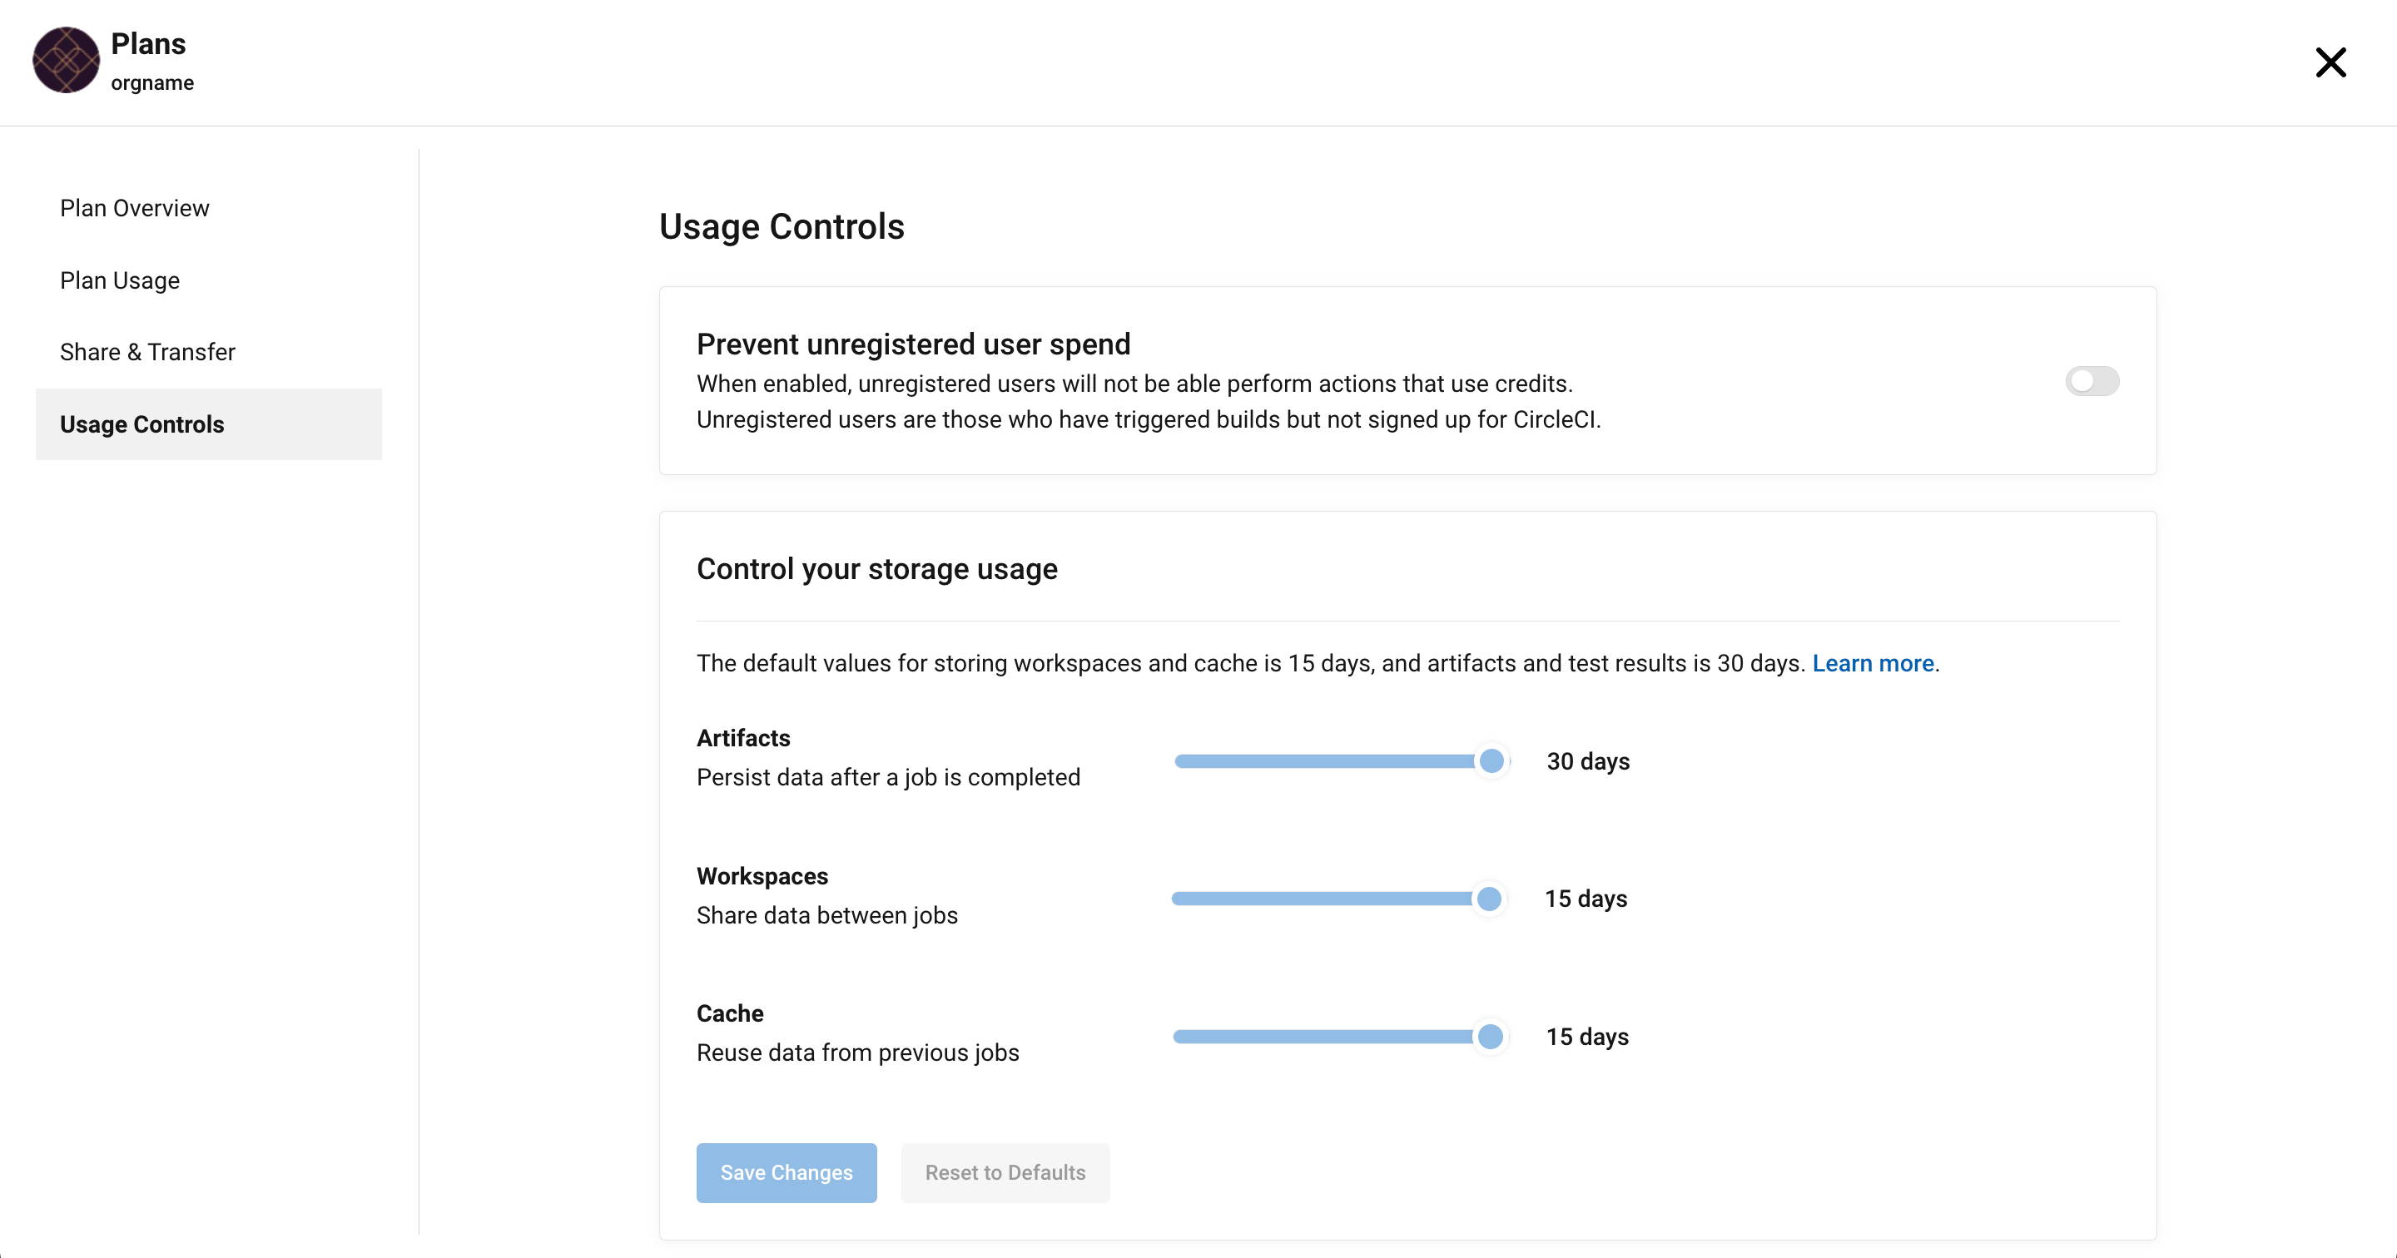Click the Workspaces retention slider handle
2397x1258 pixels.
point(1489,899)
